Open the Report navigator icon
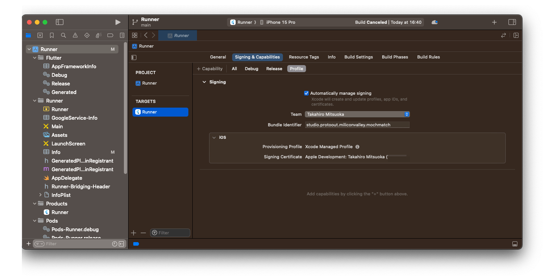This screenshot has height=278, width=544. point(122,35)
